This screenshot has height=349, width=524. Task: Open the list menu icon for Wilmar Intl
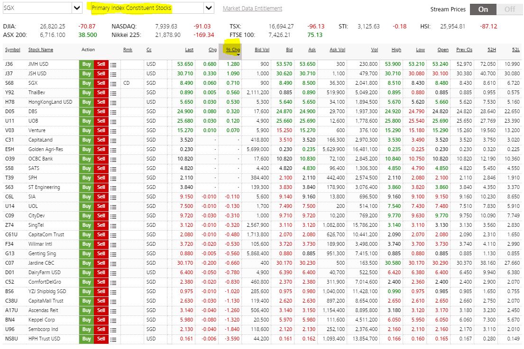[x=113, y=244]
